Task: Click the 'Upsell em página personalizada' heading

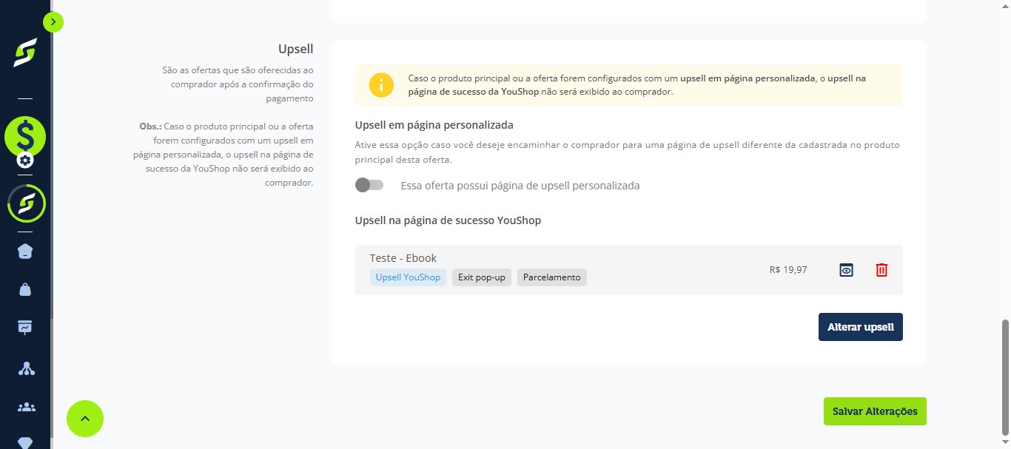Action: [x=434, y=125]
